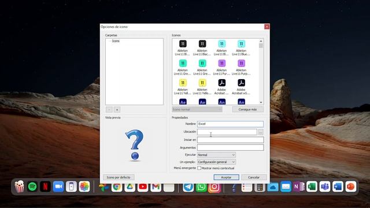
Task: Launch Excel from the dock
Action: coord(312,187)
